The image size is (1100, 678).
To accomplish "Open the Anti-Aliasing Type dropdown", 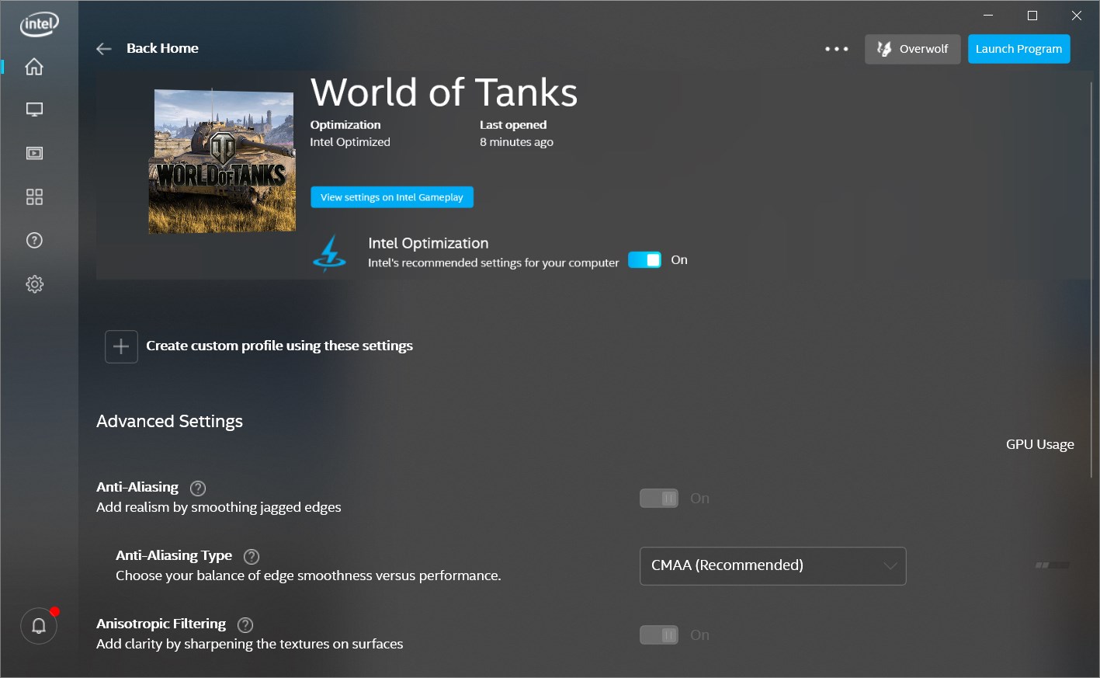I will click(x=772, y=565).
